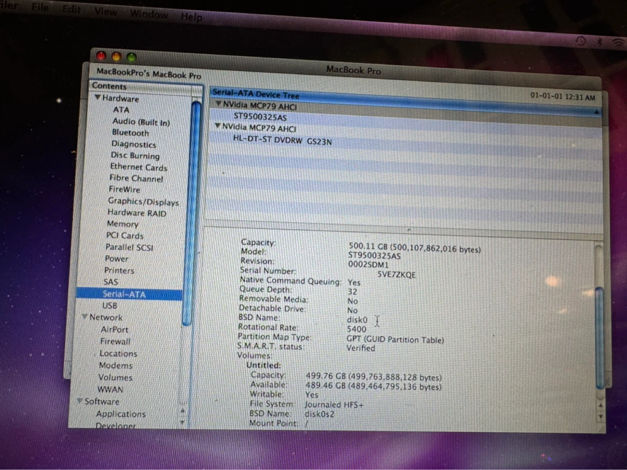This screenshot has height=470, width=627.
Task: Select Applications under Software
Action: pos(121,414)
